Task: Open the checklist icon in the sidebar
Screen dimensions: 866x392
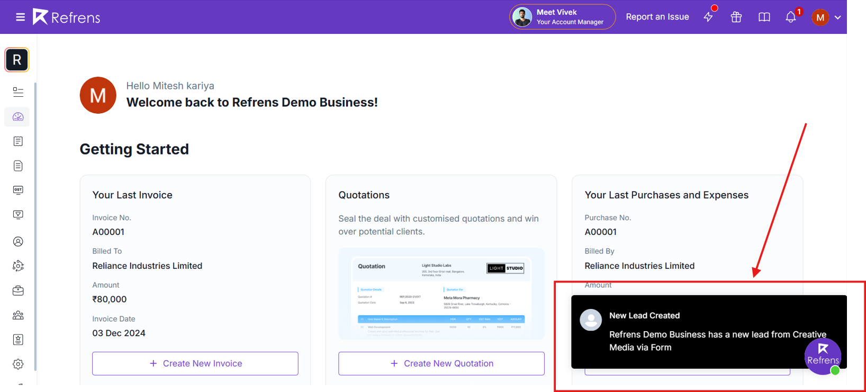Action: 18,92
